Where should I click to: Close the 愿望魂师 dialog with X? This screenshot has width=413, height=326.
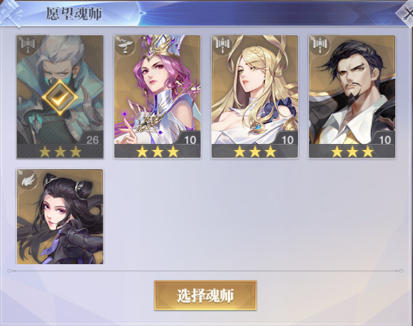click(x=406, y=13)
